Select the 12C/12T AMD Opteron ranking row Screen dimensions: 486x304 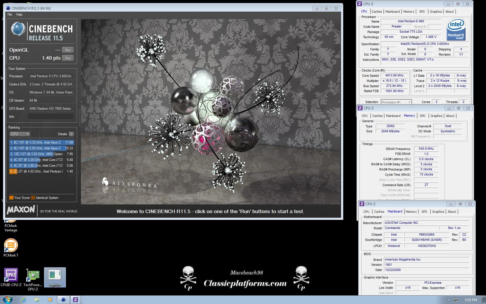(42, 154)
